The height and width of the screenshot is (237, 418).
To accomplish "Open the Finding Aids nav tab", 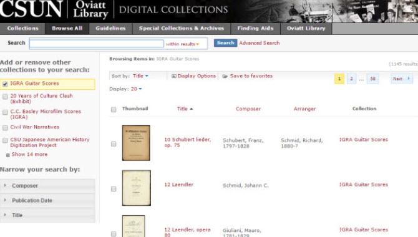I will click(x=255, y=29).
